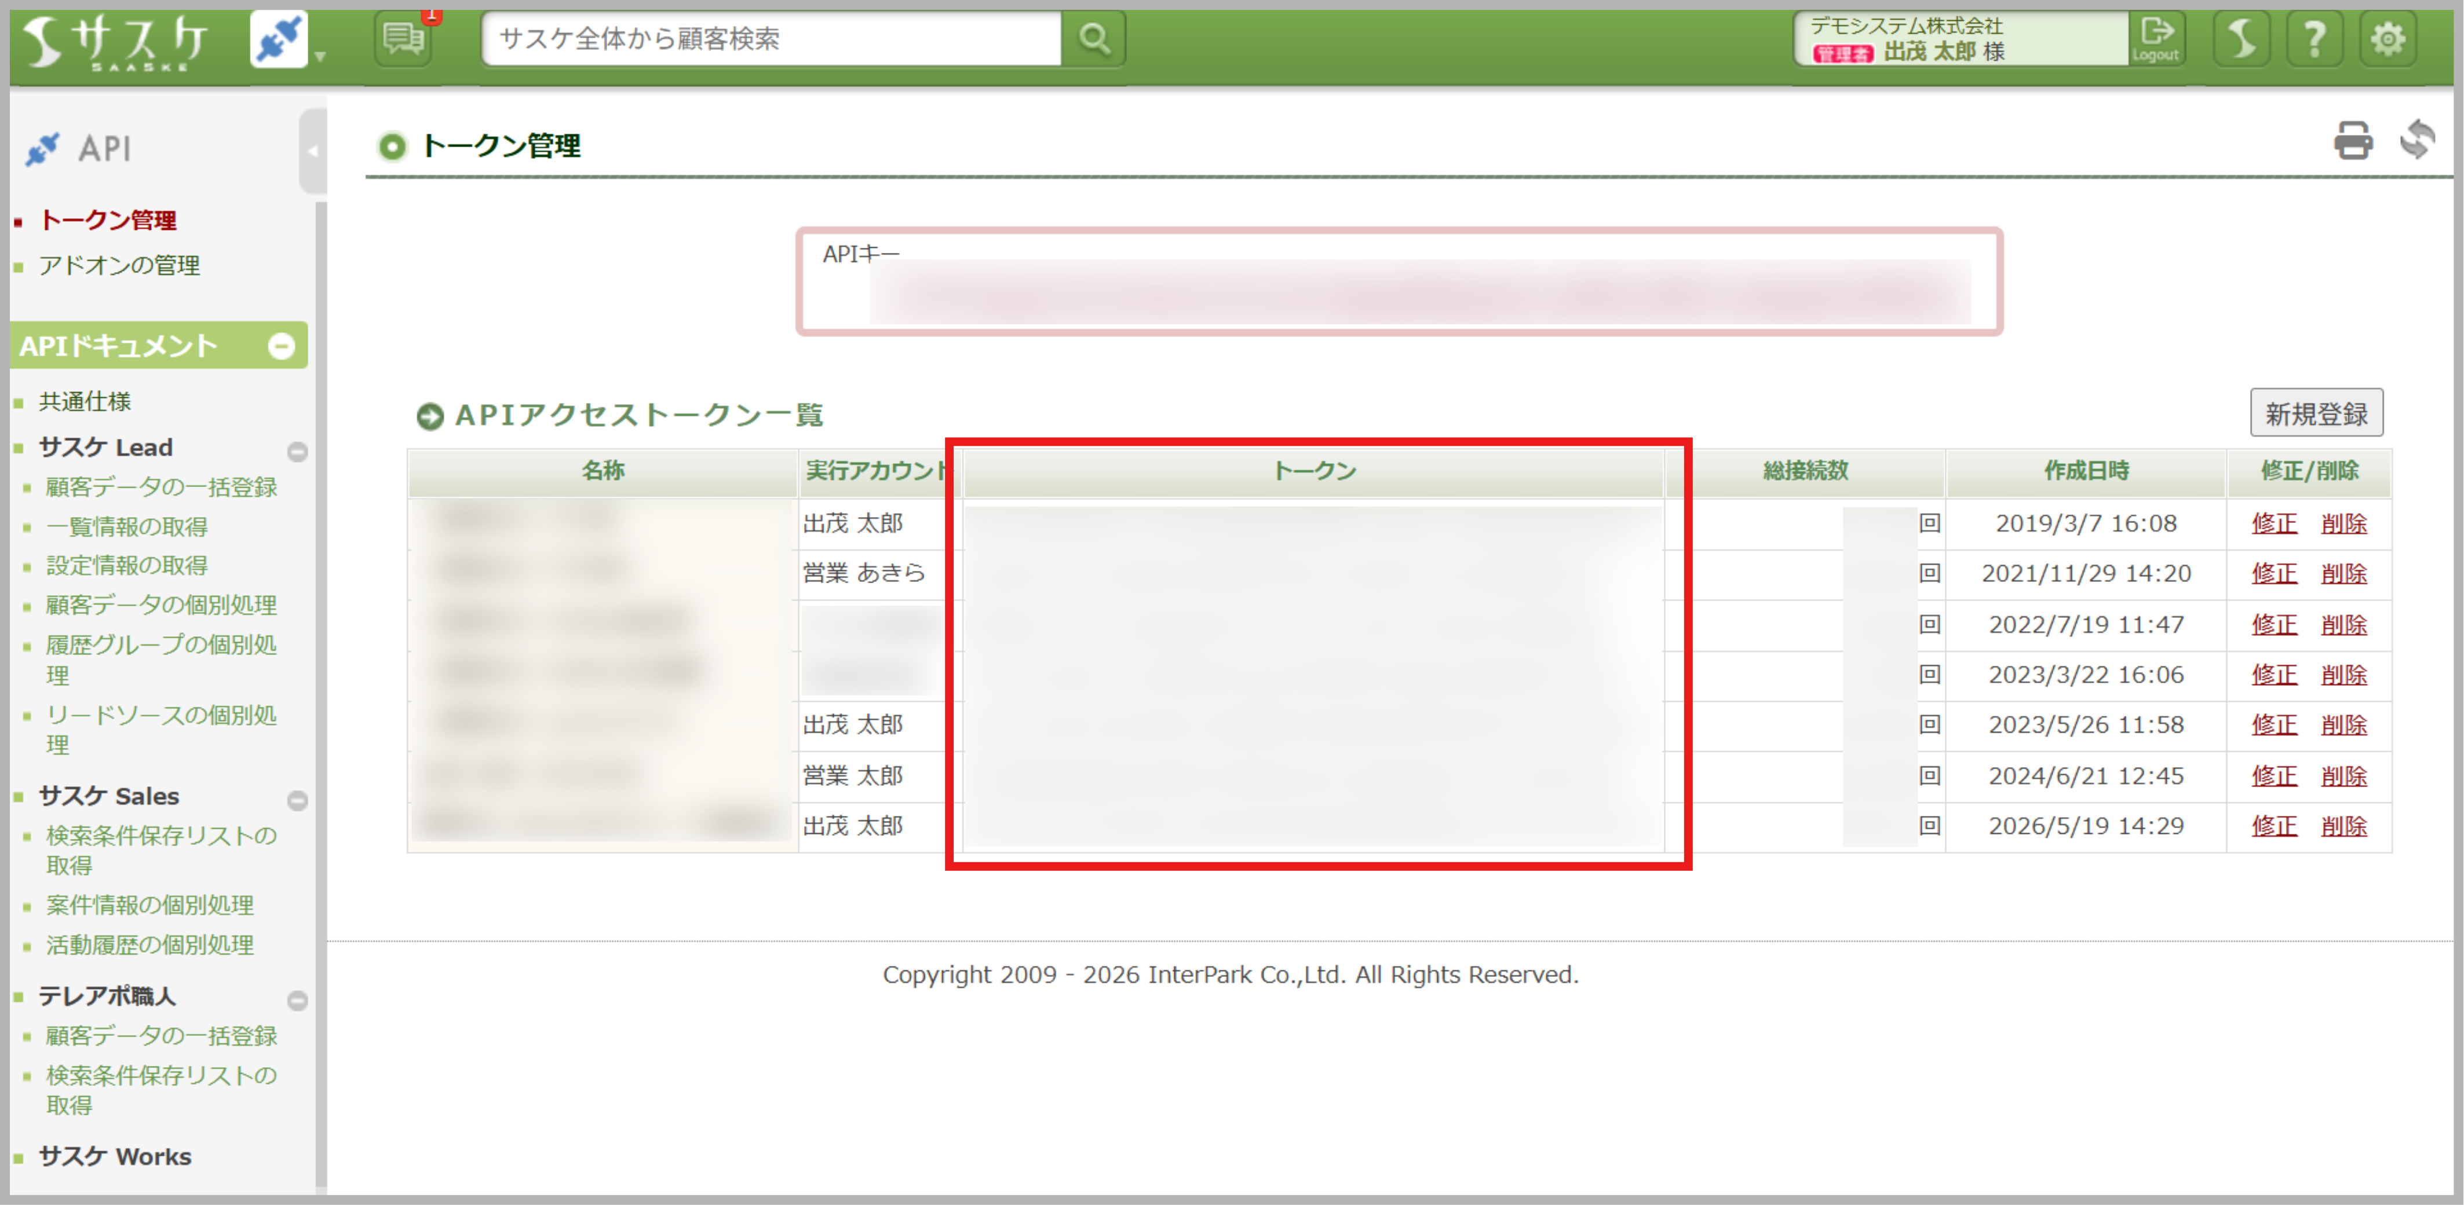Click 削除 for the 2021/11/29 14:20 token

click(2343, 574)
